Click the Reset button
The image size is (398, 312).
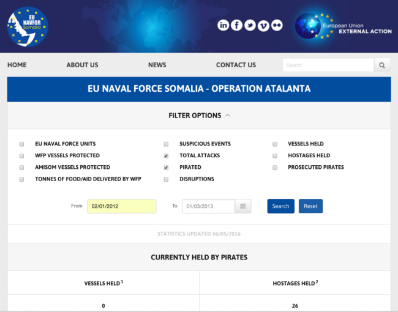(x=310, y=206)
